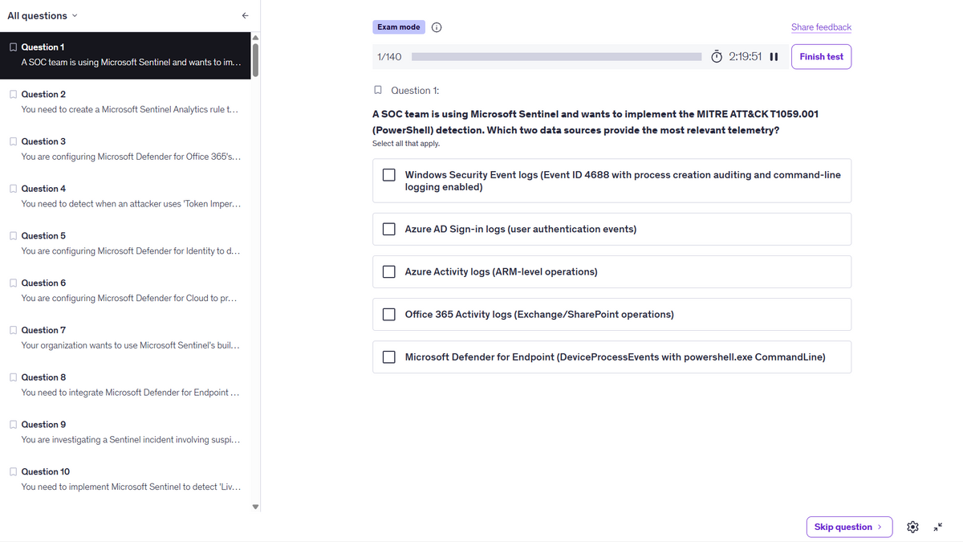Check Windows Security Event logs option
Image resolution: width=963 pixels, height=542 pixels.
coord(389,174)
